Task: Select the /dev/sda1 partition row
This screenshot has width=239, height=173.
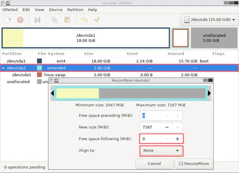Action: (x=119, y=61)
